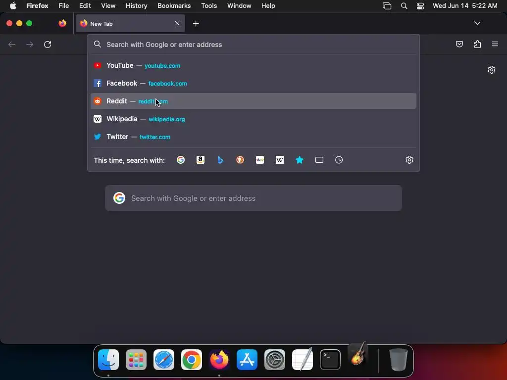Open new tab page personalize gear
Viewport: 507px width, 380px height.
click(x=492, y=70)
